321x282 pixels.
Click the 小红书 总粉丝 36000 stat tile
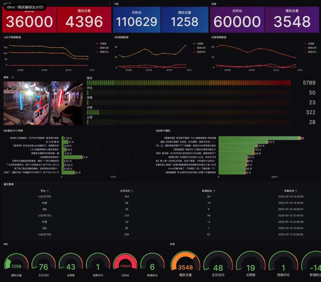29,20
